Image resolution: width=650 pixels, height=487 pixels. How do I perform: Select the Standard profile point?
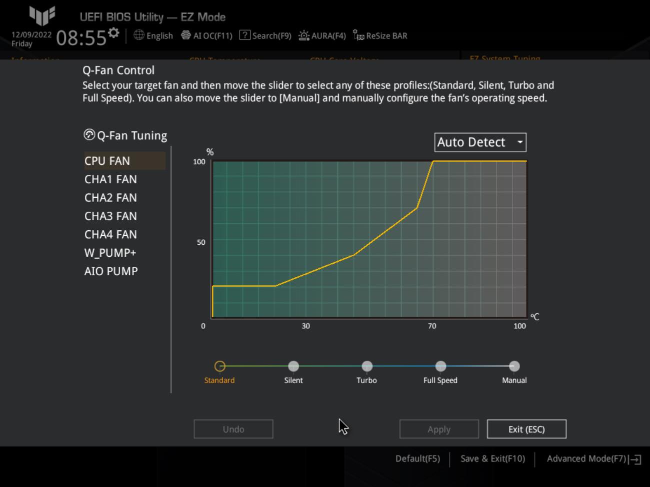(219, 366)
